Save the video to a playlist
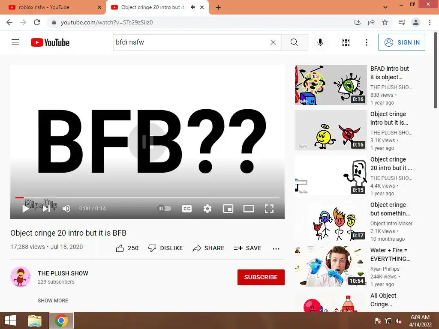This screenshot has height=329, width=439. click(247, 248)
